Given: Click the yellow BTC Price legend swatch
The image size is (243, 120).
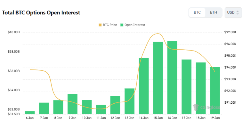Looking at the screenshot, I should tap(100, 25).
